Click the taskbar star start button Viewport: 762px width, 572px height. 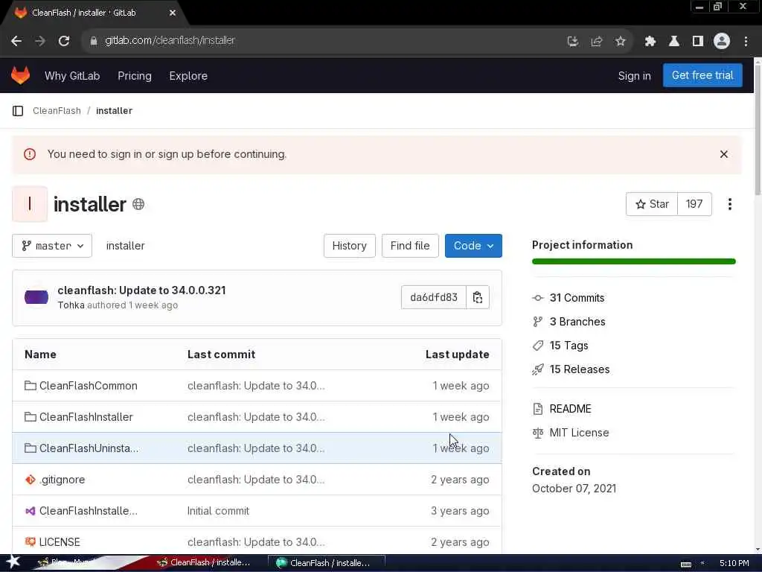click(13, 562)
